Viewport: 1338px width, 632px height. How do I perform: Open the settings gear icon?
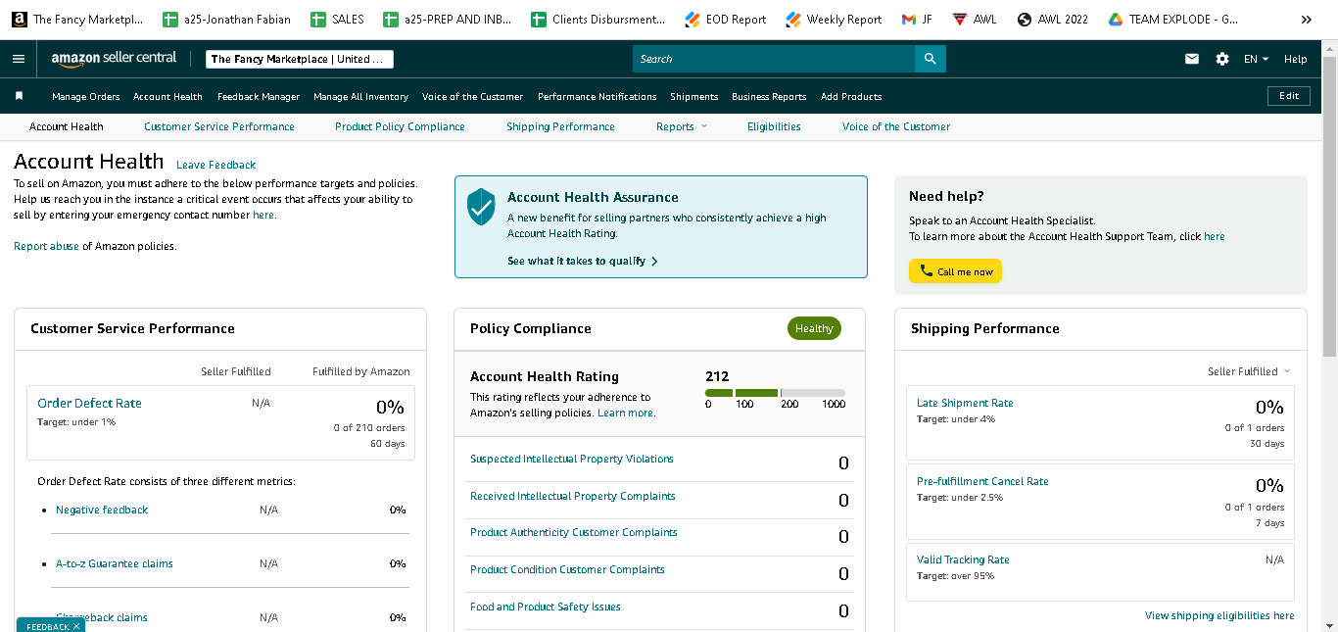[x=1222, y=59]
